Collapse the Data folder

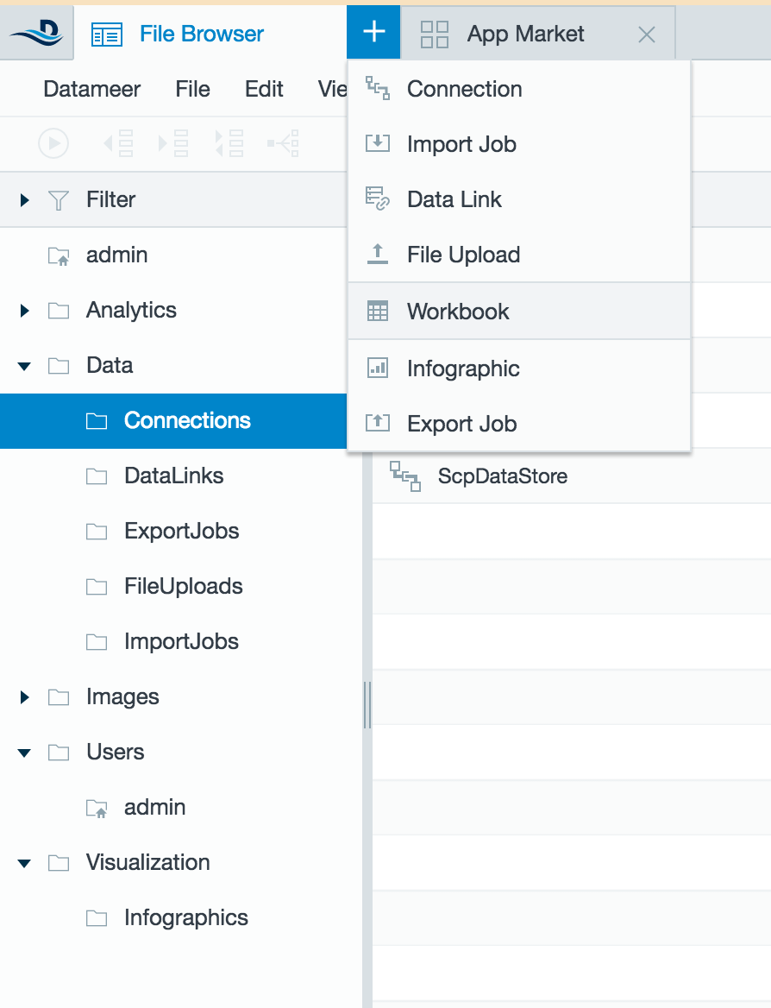(24, 366)
